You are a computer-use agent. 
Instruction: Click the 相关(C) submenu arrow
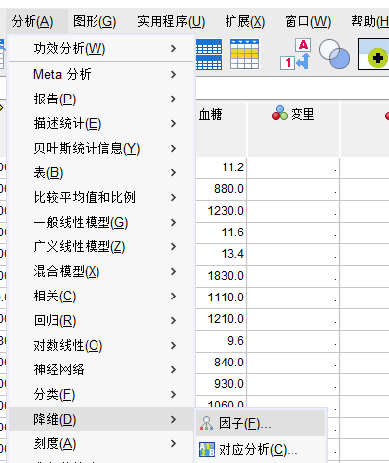tap(174, 297)
